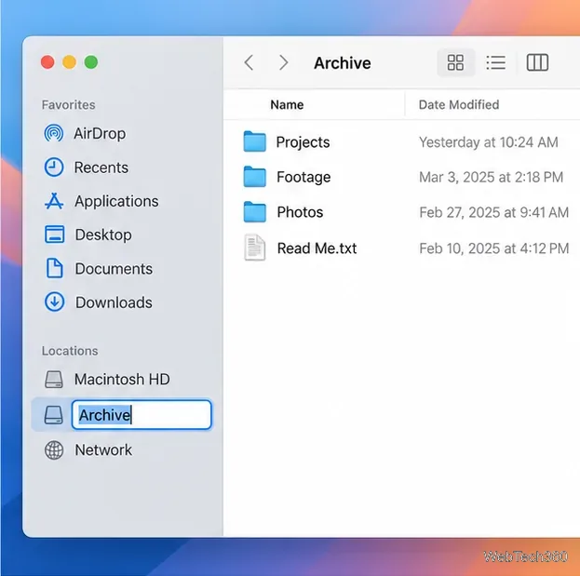Select Network label under Locations
Screen dimensions: 580x576
coord(103,450)
